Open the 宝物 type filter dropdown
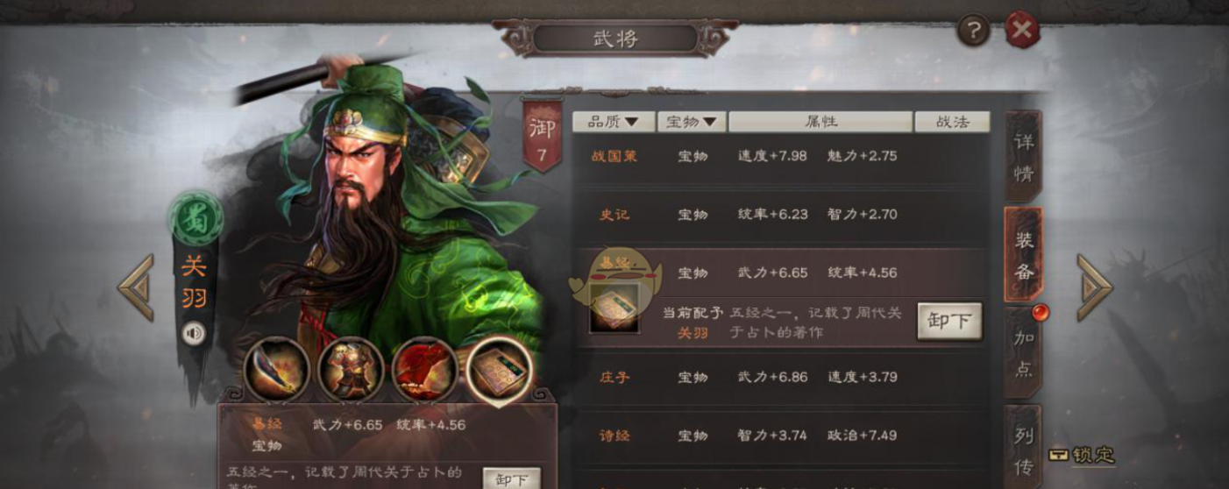Image resolution: width=1229 pixels, height=489 pixels. (x=693, y=122)
